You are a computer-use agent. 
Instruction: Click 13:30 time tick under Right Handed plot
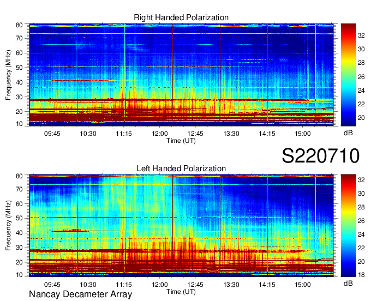click(x=231, y=134)
